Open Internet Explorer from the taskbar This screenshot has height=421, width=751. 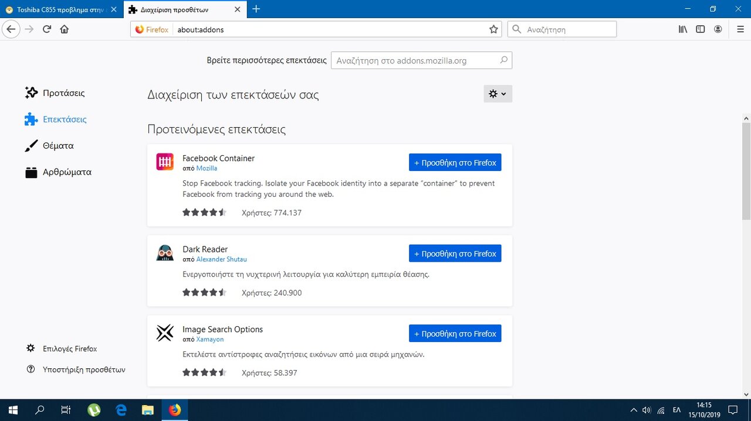[x=121, y=410]
